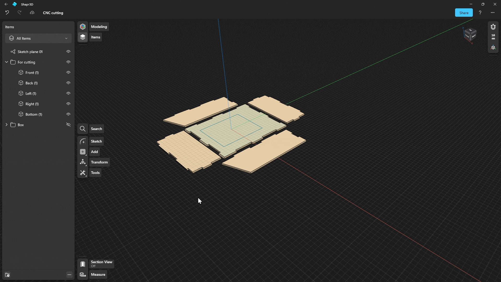
Task: Select Bottom (1) in the item tree
Action: [x=34, y=114]
